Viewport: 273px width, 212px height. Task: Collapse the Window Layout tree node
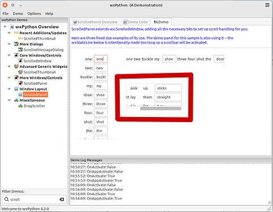click(9, 89)
